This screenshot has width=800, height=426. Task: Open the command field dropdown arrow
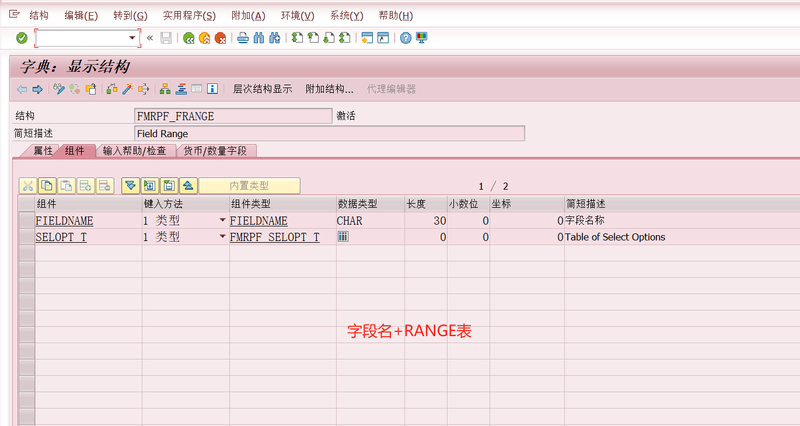coord(133,37)
